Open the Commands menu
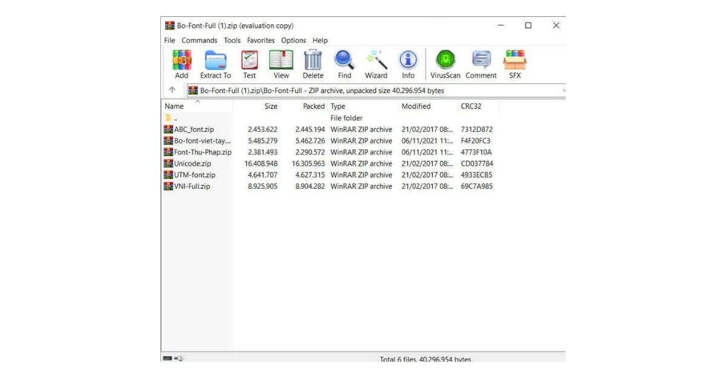Image resolution: width=726 pixels, height=378 pixels. 199,41
